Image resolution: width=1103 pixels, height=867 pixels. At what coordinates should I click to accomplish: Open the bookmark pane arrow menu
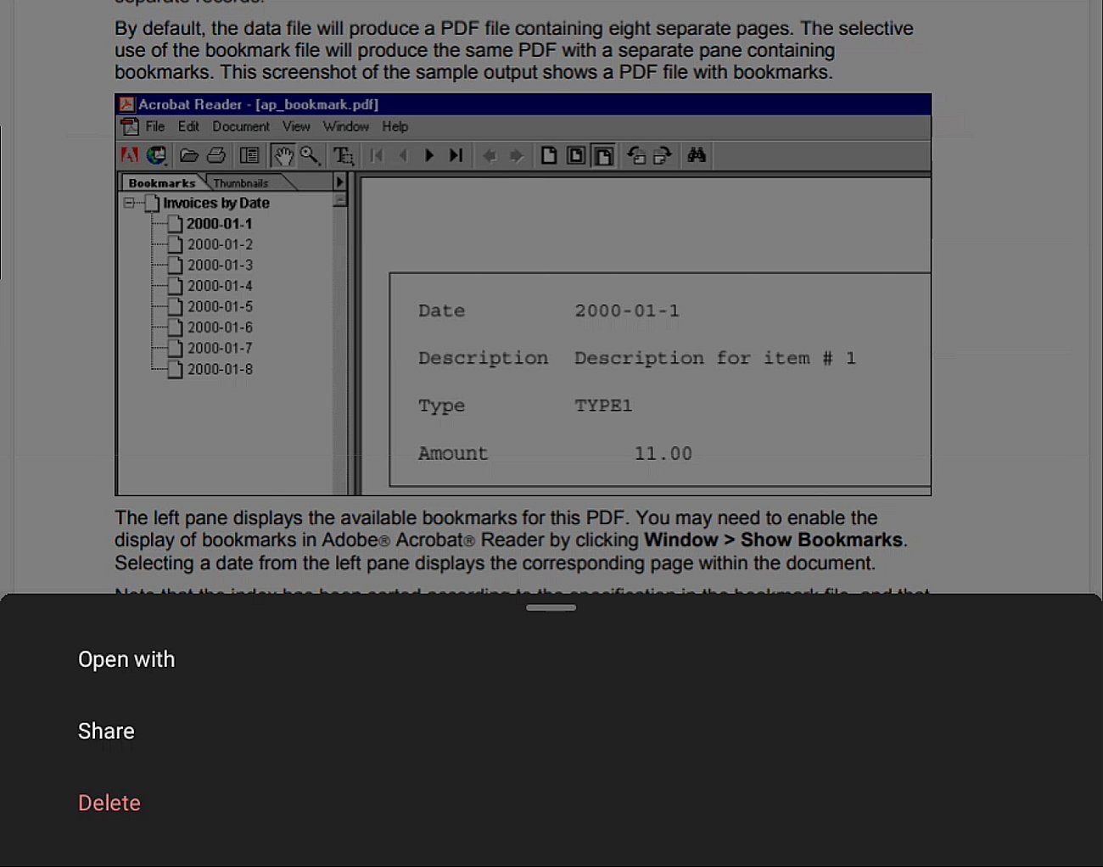click(x=340, y=182)
